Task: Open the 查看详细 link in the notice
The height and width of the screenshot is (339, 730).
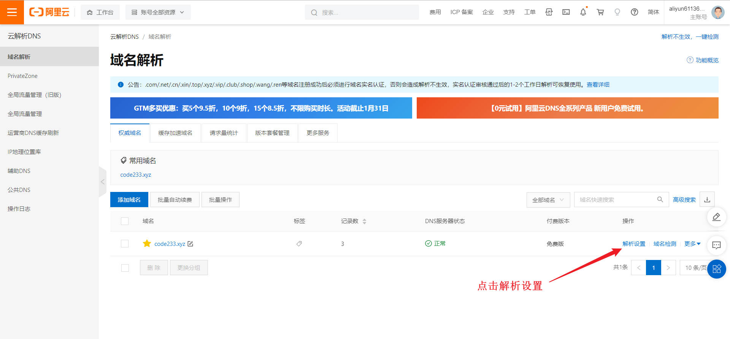Action: tap(598, 84)
